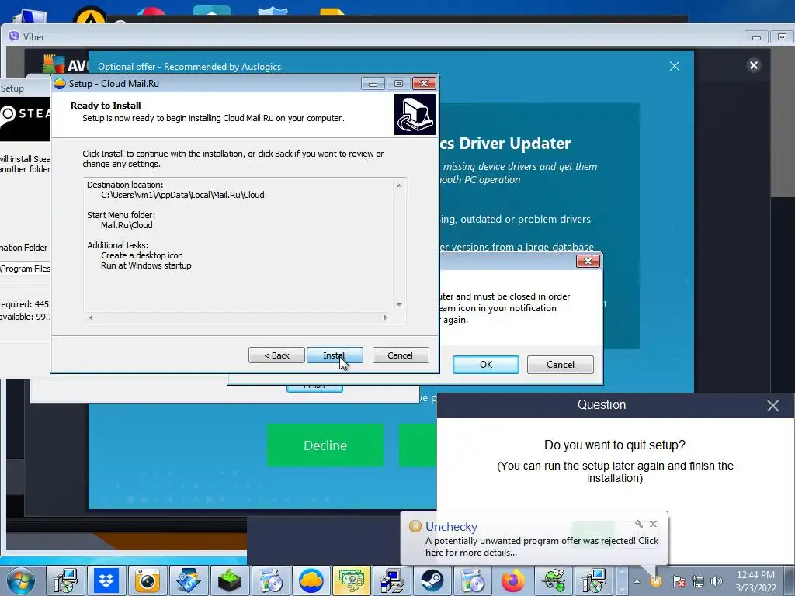The height and width of the screenshot is (596, 795).
Task: Click the 'Create a desktop icon' text line
Action: pos(142,255)
